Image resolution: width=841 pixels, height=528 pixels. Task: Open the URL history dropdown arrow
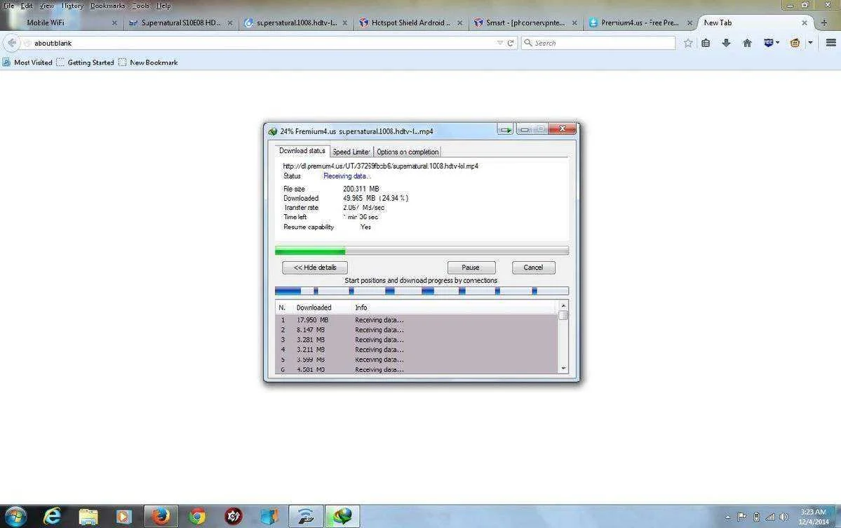tap(500, 43)
